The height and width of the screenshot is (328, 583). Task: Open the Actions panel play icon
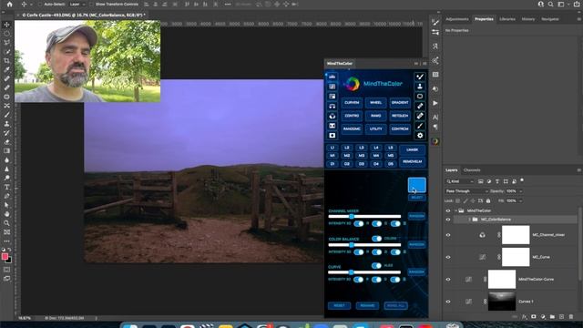coord(435,103)
